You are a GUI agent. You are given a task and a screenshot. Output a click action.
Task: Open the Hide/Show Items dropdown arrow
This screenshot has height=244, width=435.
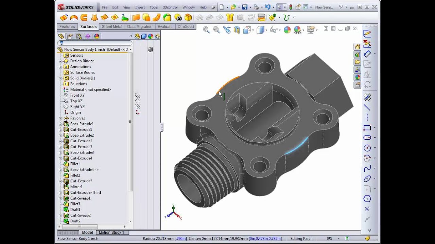[x=280, y=30]
